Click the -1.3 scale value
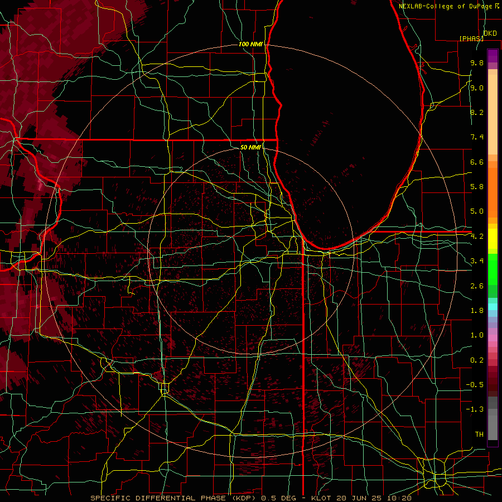 tap(475, 409)
